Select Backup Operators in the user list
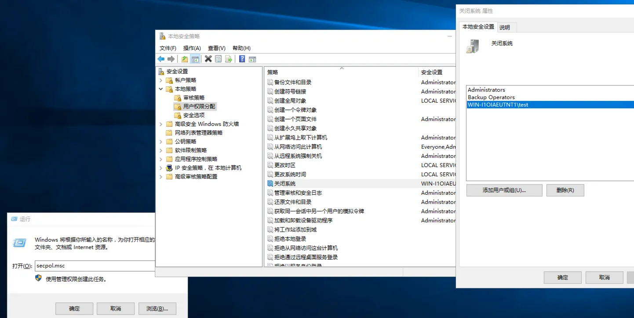Viewport: 634px width, 318px height. 491,97
